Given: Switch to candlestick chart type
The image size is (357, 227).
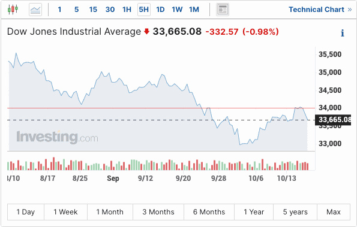Looking at the screenshot, I should click(x=13, y=10).
